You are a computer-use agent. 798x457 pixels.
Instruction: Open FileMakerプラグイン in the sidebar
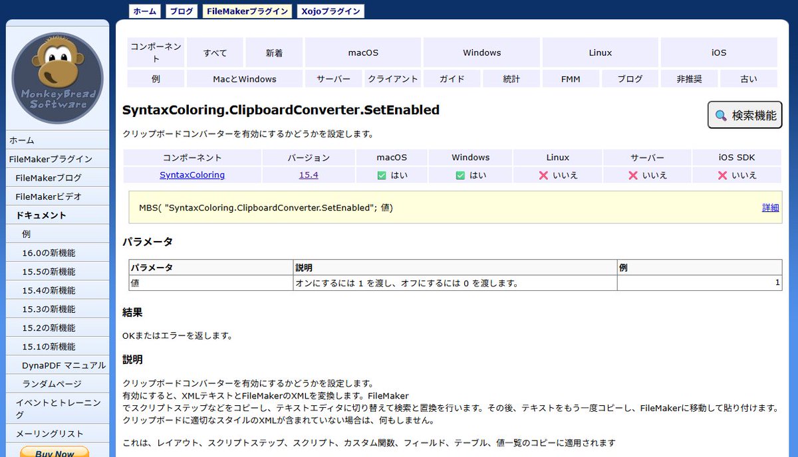pos(57,159)
